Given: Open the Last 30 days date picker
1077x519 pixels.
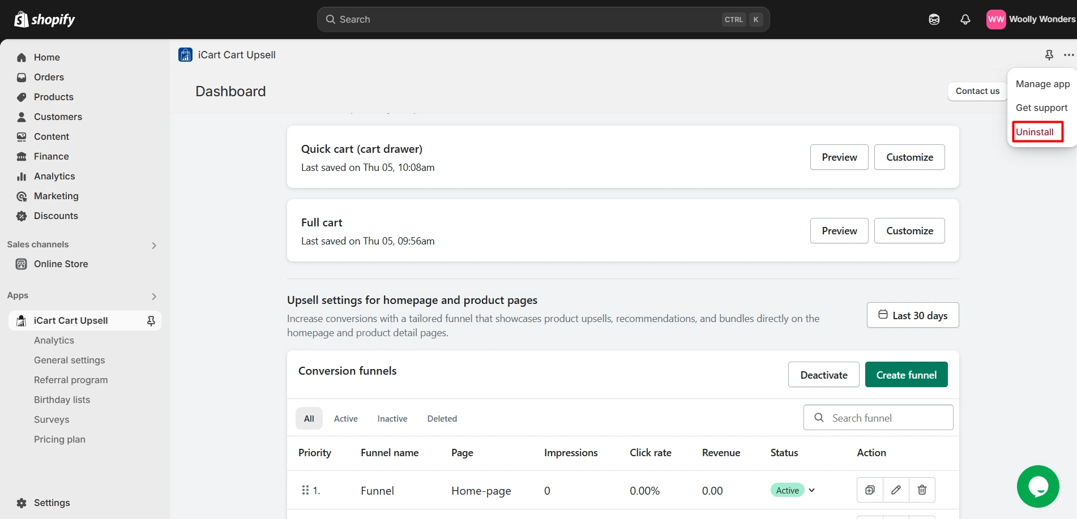Looking at the screenshot, I should pos(913,315).
